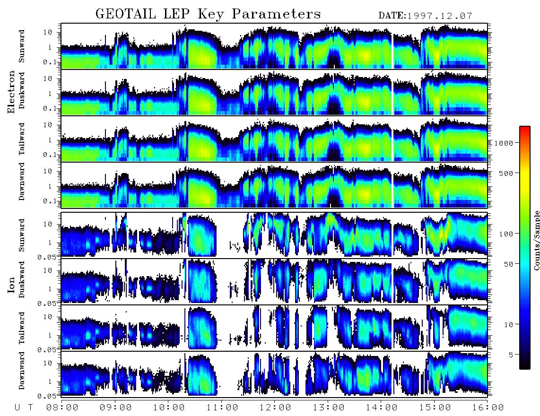The width and height of the screenshot is (540, 416).
Task: Select the Electron Sunward spectrogram panel
Action: (x=274, y=46)
